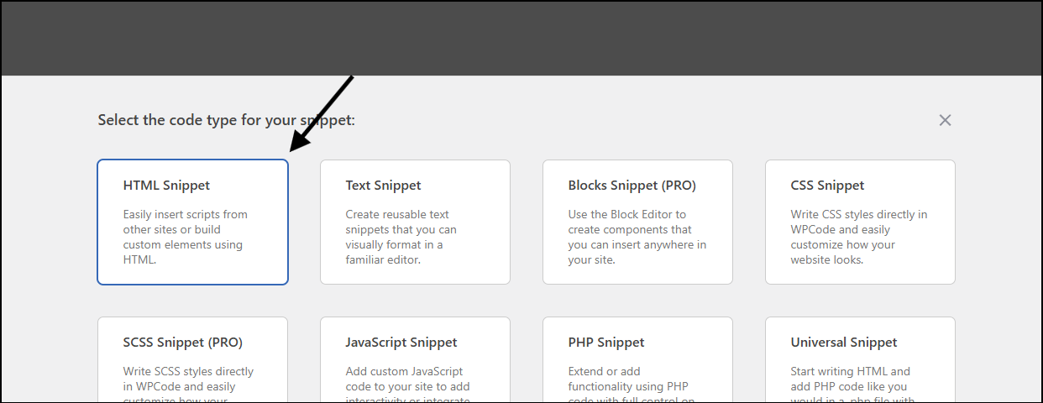
Task: Pick the Blocks Snippet (PRO) option
Action: click(637, 222)
